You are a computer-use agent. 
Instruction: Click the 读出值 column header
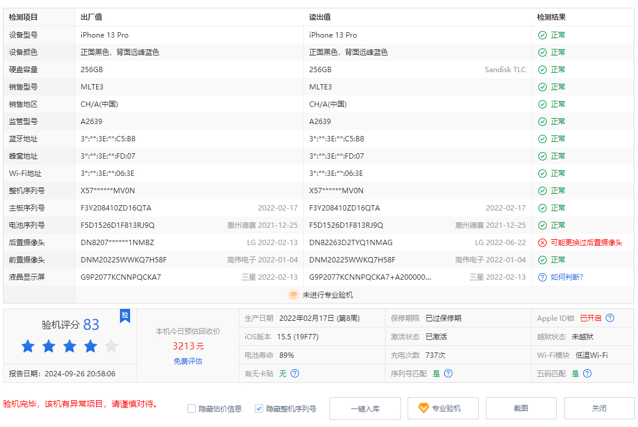tap(320, 17)
